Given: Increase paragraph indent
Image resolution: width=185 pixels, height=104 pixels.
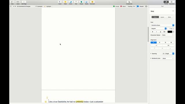Looking at the screenshot, I should click(168, 45).
